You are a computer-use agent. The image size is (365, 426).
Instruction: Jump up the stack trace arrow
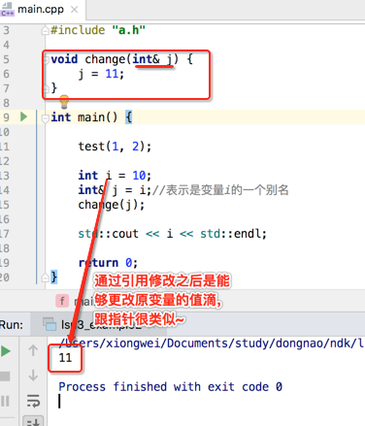[x=33, y=350]
